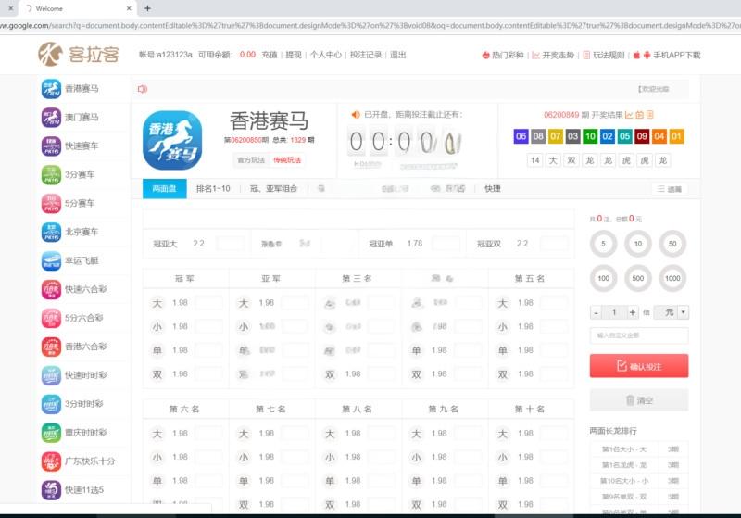Screen dimensions: 741x518
Task: Click the custom amount input field
Action: click(x=639, y=335)
